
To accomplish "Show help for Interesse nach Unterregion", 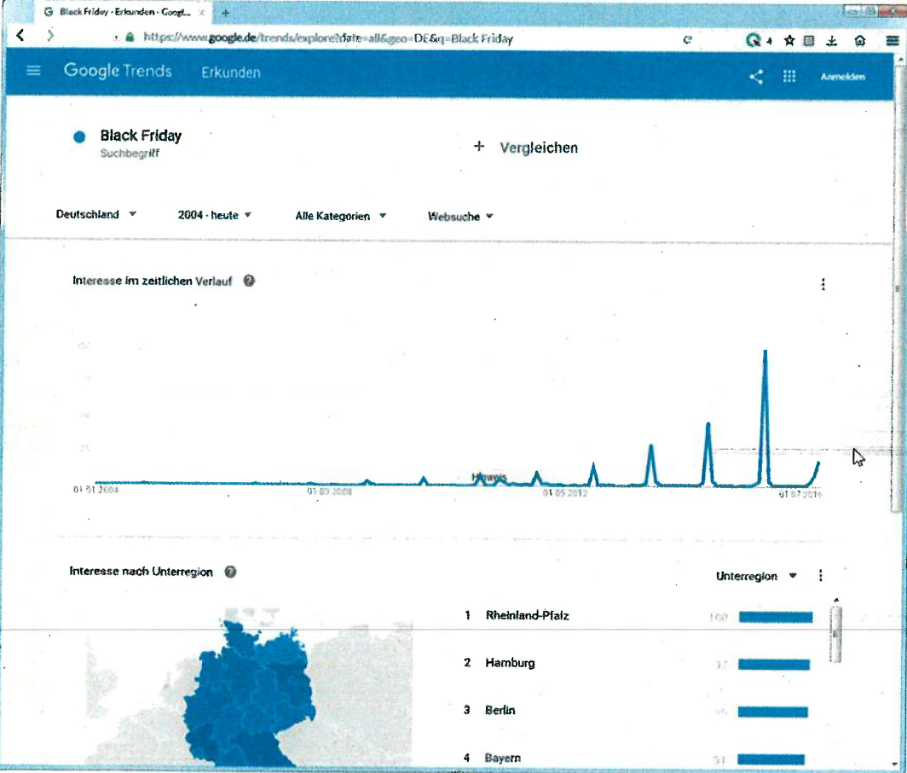I will pos(230,572).
